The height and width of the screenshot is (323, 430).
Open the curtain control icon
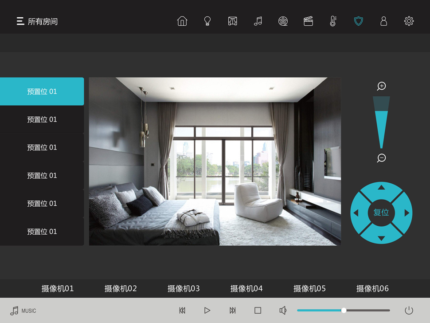(x=233, y=21)
